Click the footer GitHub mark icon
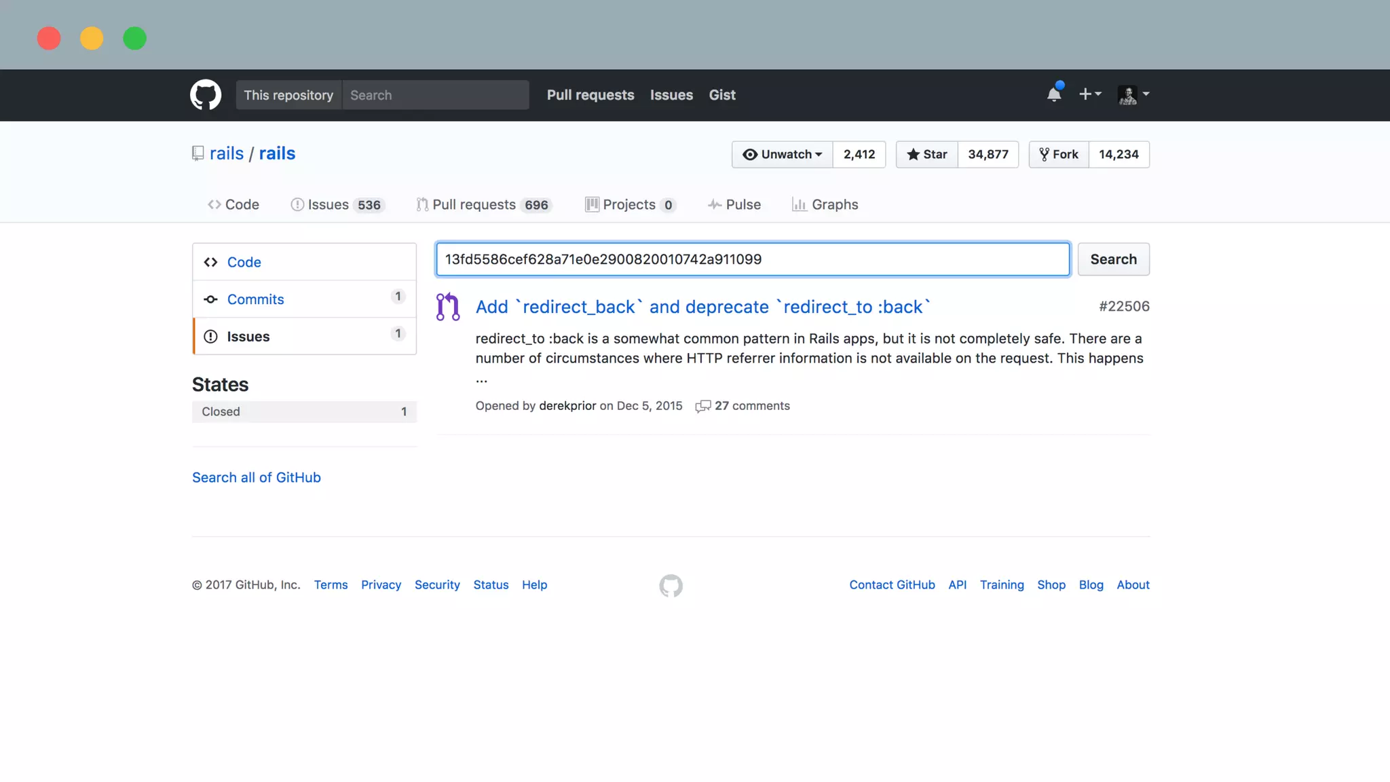Viewport: 1390px width, 782px height. pos(671,586)
